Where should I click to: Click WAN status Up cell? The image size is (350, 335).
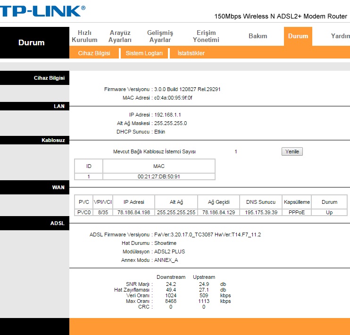pos(329,212)
